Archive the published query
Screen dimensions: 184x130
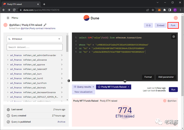pos(61,122)
